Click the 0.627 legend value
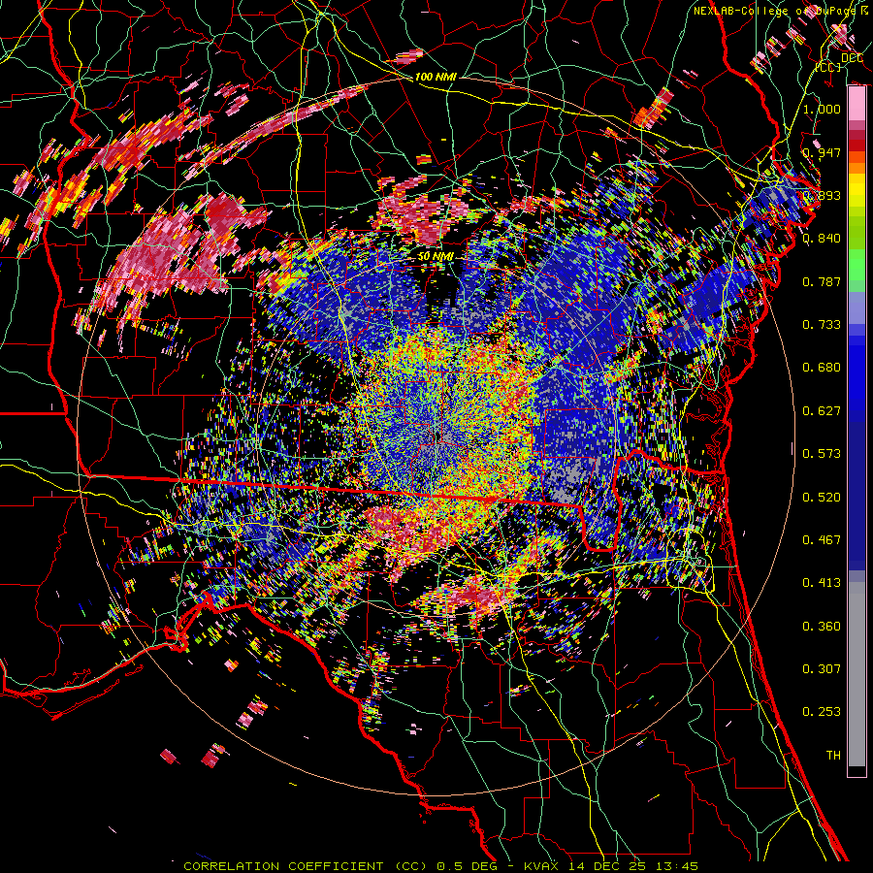 click(822, 411)
